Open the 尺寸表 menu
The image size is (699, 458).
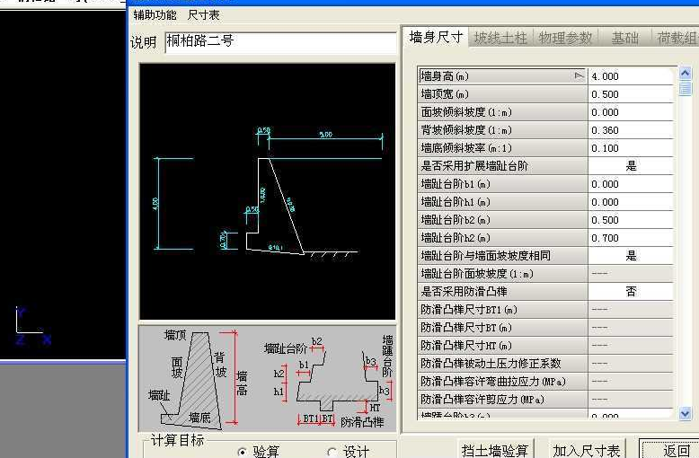(203, 14)
